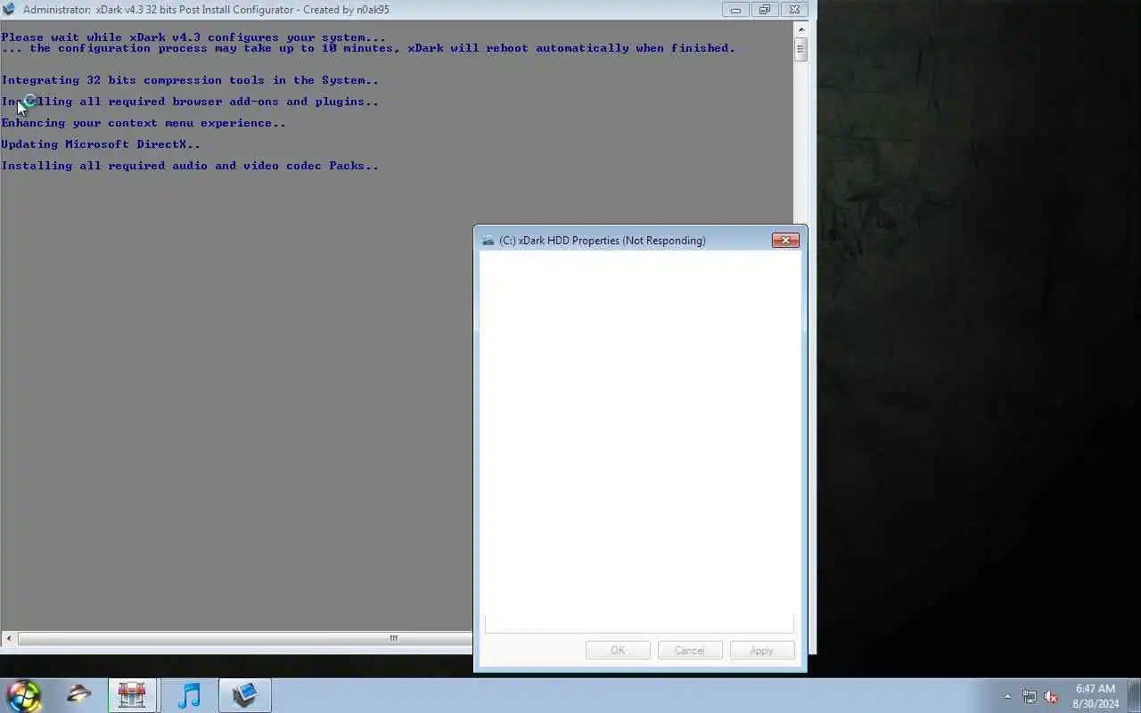Click OK in the Properties dialog

click(618, 651)
